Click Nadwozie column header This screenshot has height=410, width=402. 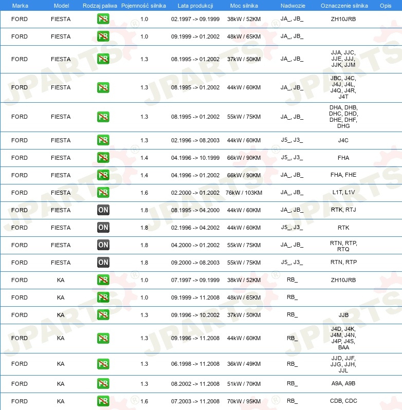293,6
